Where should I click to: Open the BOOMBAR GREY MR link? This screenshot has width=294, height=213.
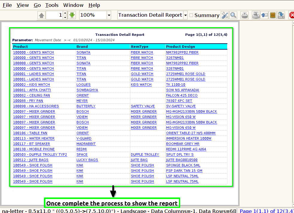click(x=183, y=144)
